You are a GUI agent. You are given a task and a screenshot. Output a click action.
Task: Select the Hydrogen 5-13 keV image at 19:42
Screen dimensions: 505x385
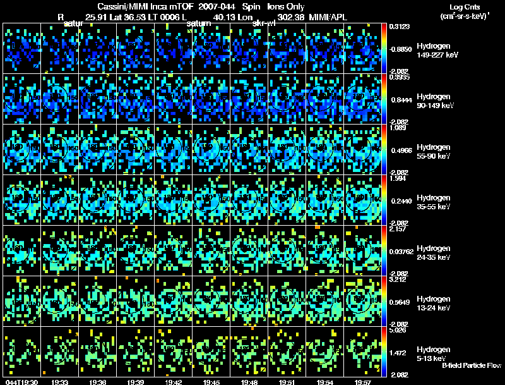click(x=173, y=351)
